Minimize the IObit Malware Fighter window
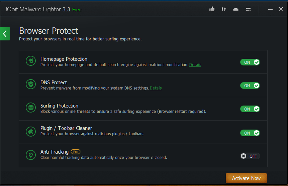 pos(270,9)
